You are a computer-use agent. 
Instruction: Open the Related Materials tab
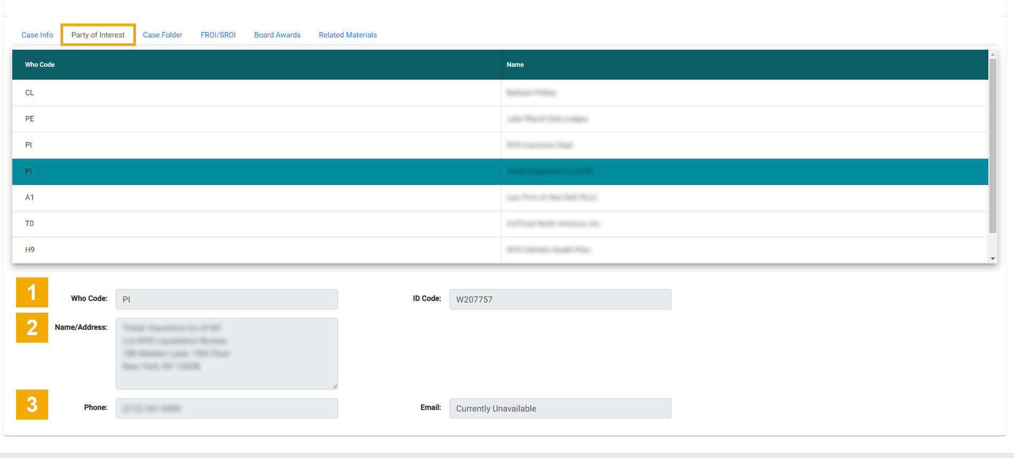point(348,35)
